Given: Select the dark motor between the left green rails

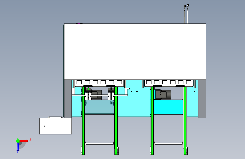Looking at the screenshot, I should tap(97, 94).
